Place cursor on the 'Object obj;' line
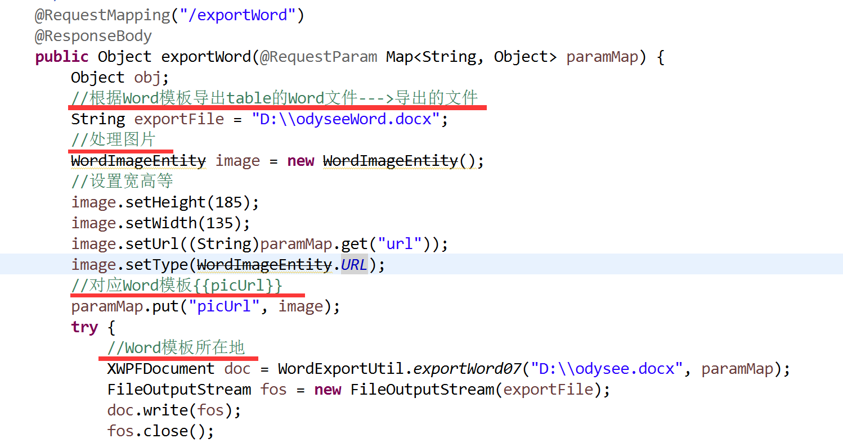This screenshot has height=443, width=843. pyautogui.click(x=120, y=78)
